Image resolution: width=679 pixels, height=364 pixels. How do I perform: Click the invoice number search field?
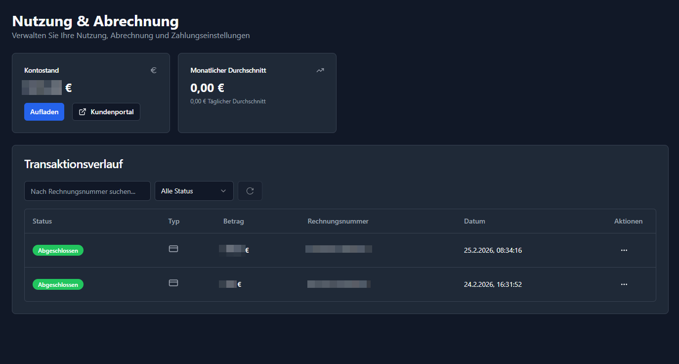[x=87, y=191]
